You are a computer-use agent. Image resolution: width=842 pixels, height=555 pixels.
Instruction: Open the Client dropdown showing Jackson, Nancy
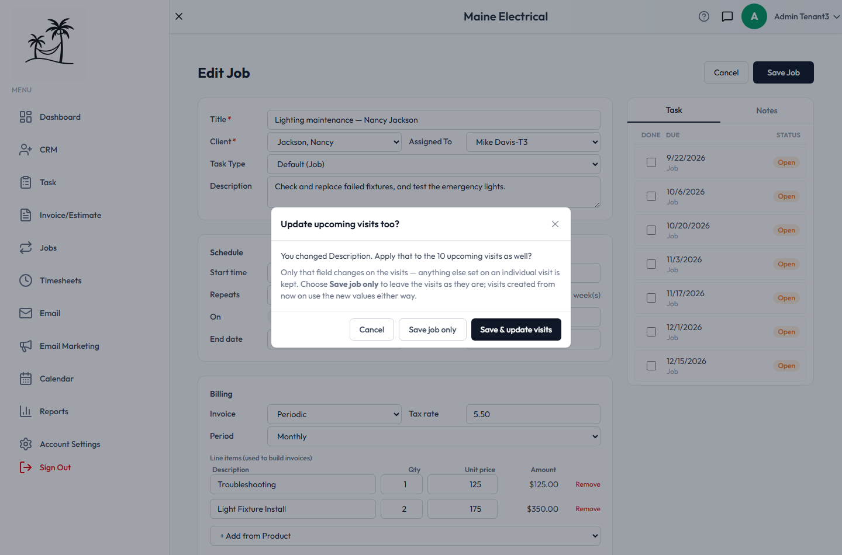(334, 142)
